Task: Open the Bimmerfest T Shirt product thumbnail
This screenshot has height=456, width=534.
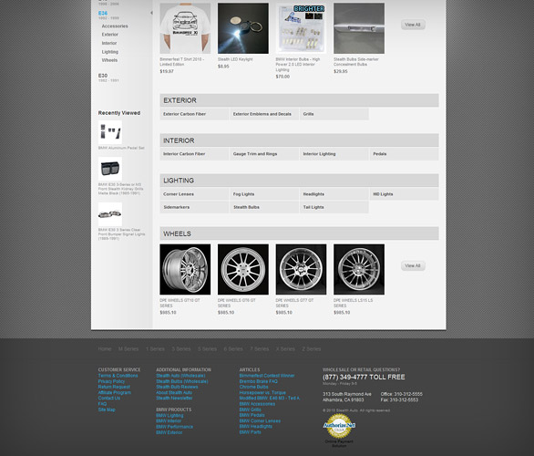Action: [185, 28]
